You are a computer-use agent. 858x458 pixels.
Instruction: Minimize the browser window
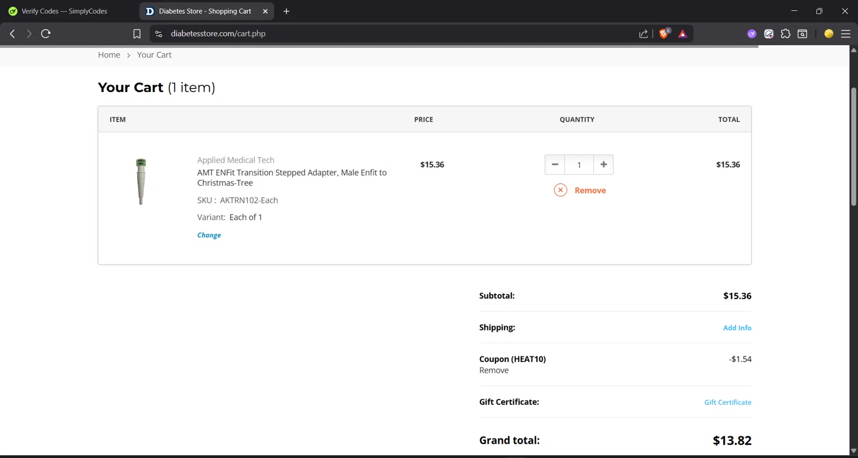(794, 11)
